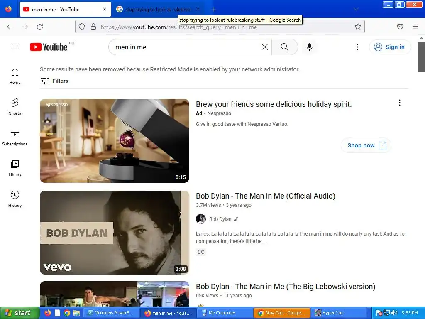This screenshot has height=319, width=425.
Task: Open the list all tabs dropdown arrow
Action: pyautogui.click(x=356, y=9)
